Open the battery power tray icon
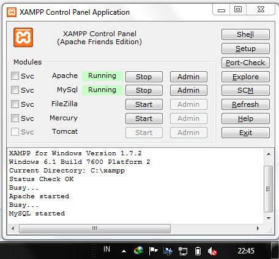The image size is (279, 259). point(198,251)
